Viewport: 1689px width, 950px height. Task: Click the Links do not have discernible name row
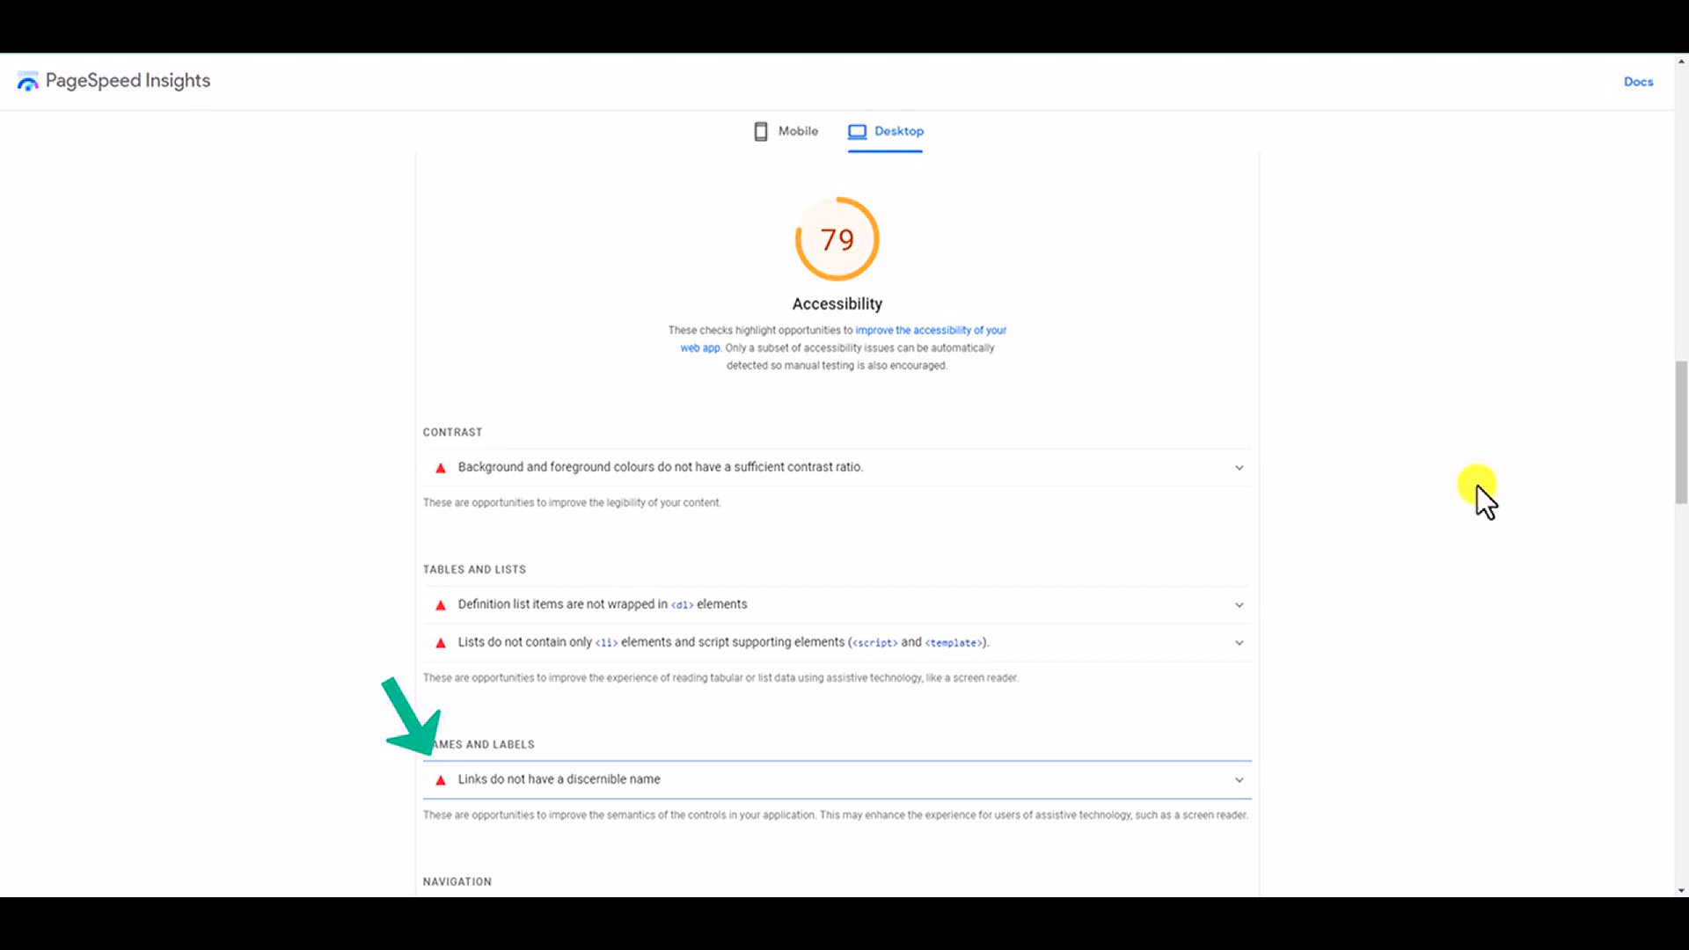837,779
